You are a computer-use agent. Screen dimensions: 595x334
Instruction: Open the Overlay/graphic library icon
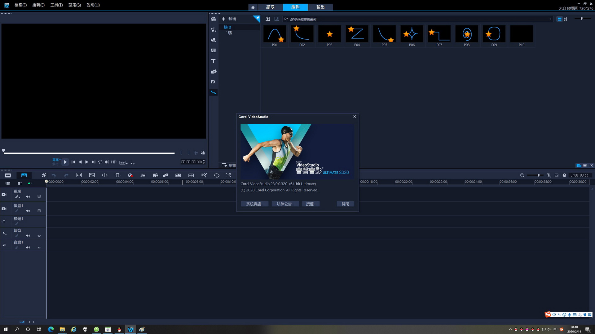pos(213,71)
